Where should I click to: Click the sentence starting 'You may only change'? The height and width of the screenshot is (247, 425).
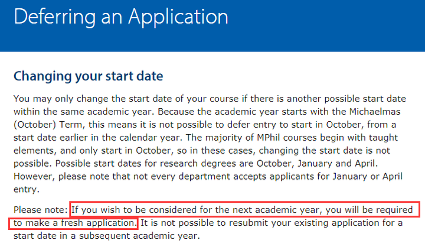tap(210, 105)
